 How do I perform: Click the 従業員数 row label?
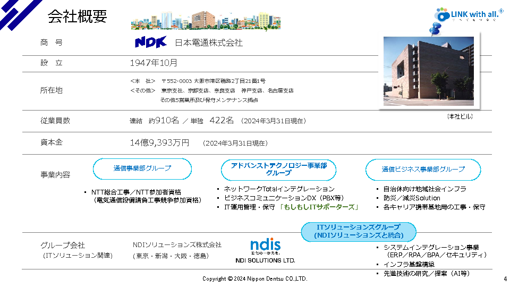[x=55, y=121]
